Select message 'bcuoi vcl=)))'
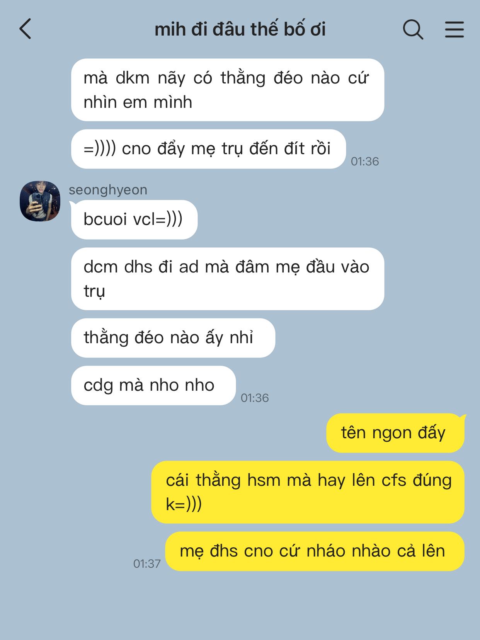 click(134, 220)
